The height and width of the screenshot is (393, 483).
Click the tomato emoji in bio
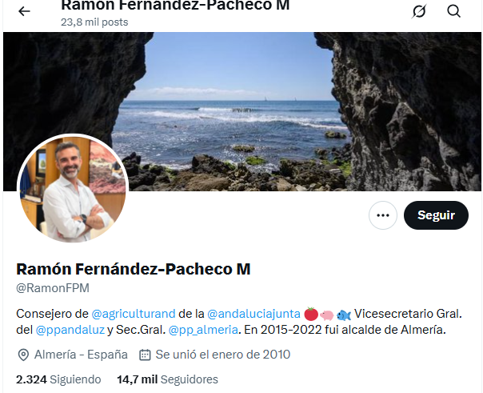coord(311,314)
